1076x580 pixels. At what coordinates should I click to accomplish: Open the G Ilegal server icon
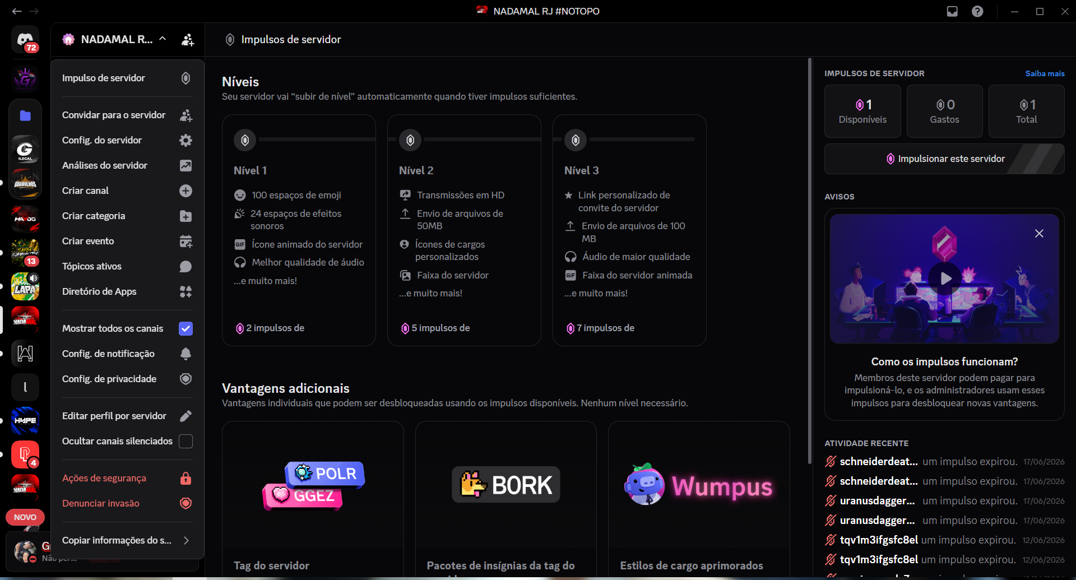25,149
